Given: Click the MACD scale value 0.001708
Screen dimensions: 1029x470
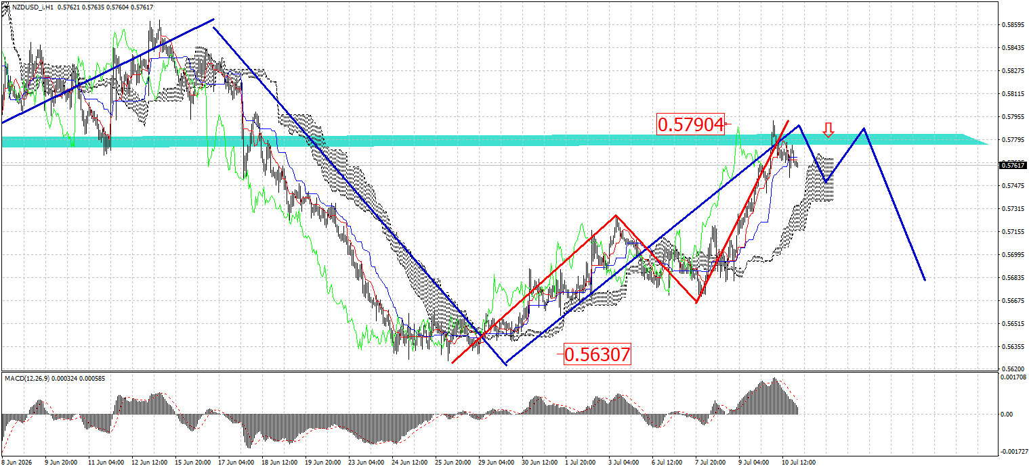Looking at the screenshot, I should [1012, 377].
